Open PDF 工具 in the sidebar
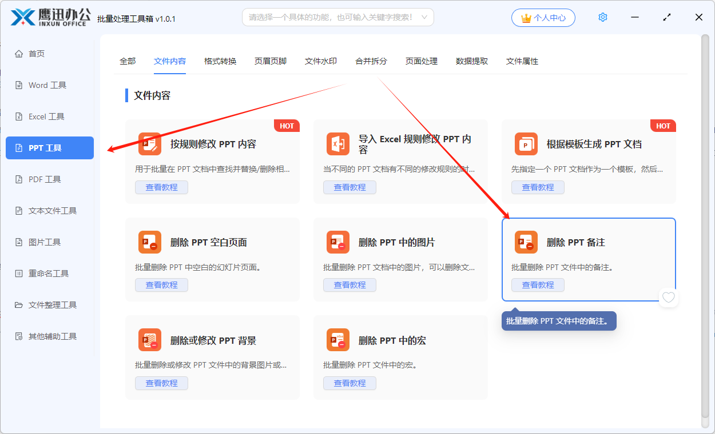The width and height of the screenshot is (715, 434). point(45,179)
